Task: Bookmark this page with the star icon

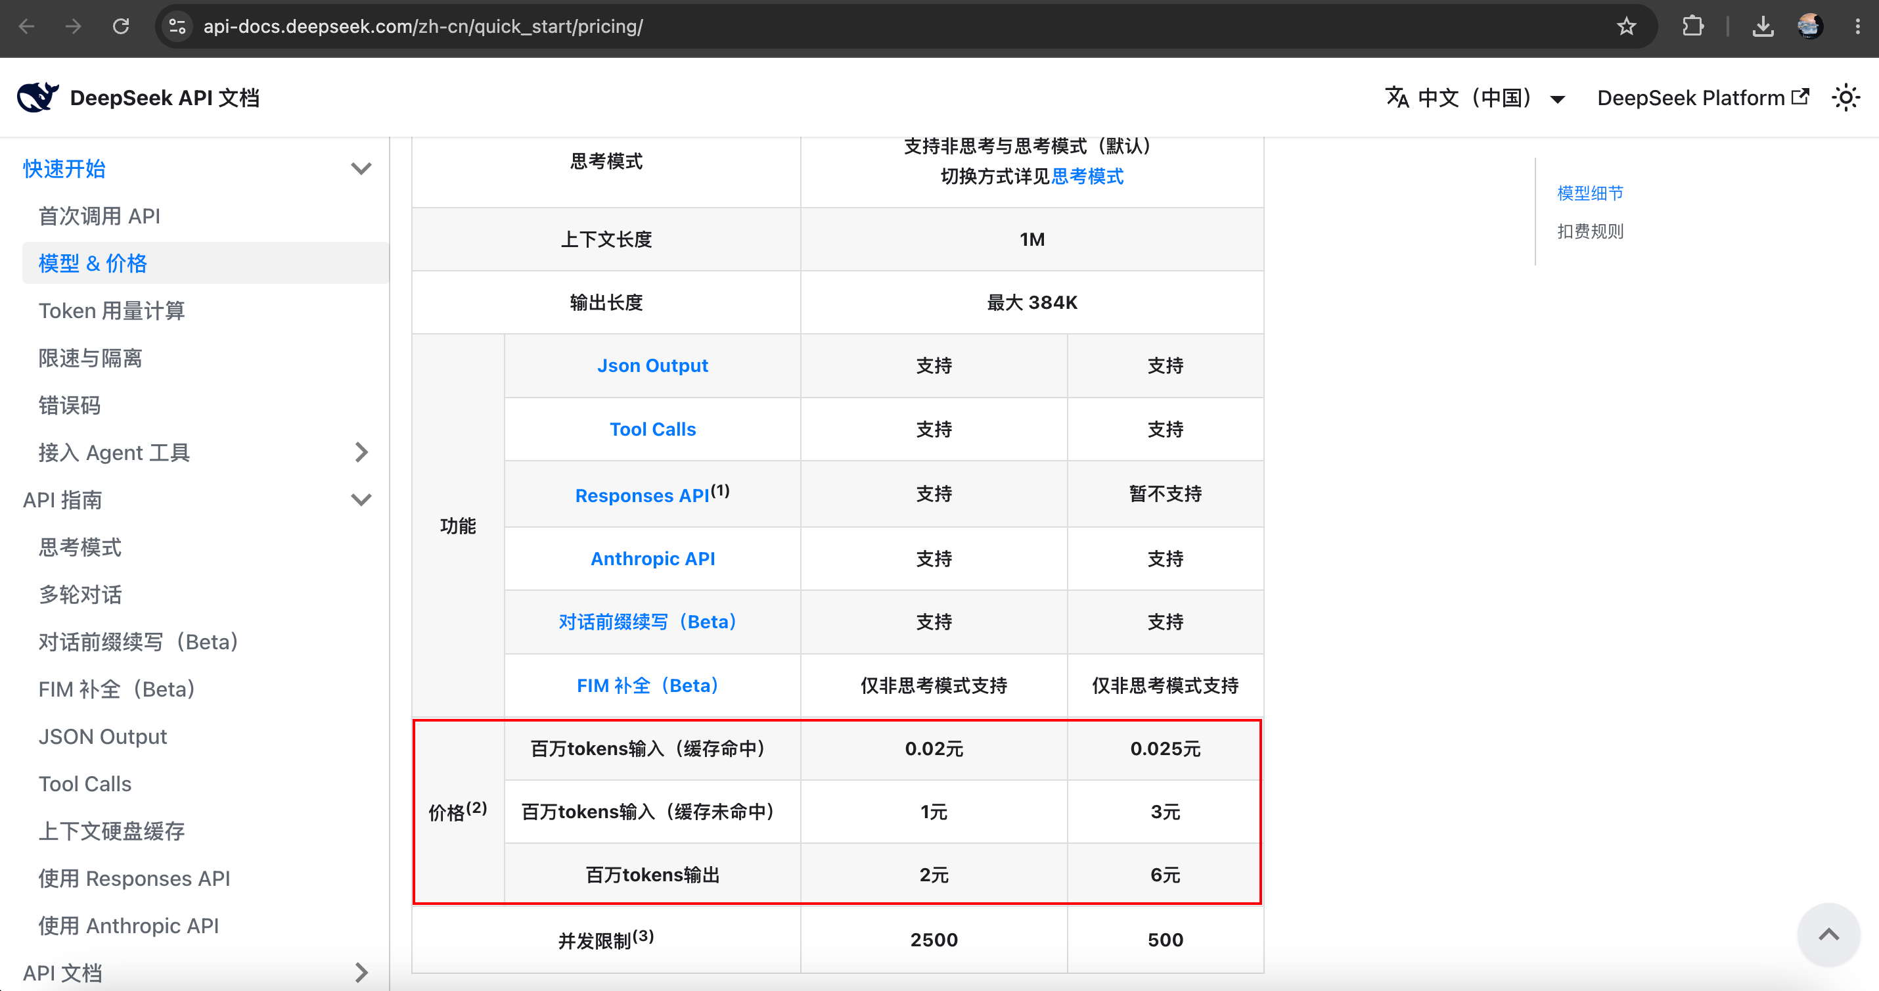Action: tap(1626, 27)
